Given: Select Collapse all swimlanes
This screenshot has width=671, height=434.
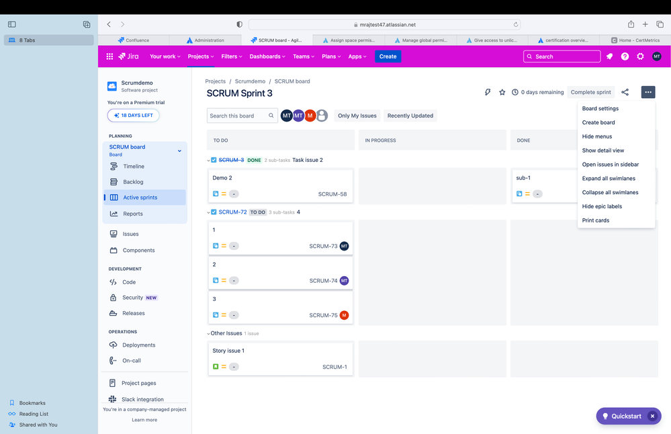Looking at the screenshot, I should click(616, 193).
